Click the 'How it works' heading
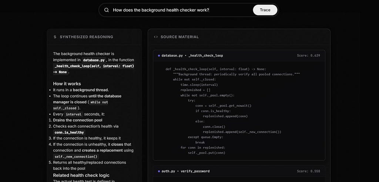Image resolution: width=379 pixels, height=182 pixels. click(67, 84)
